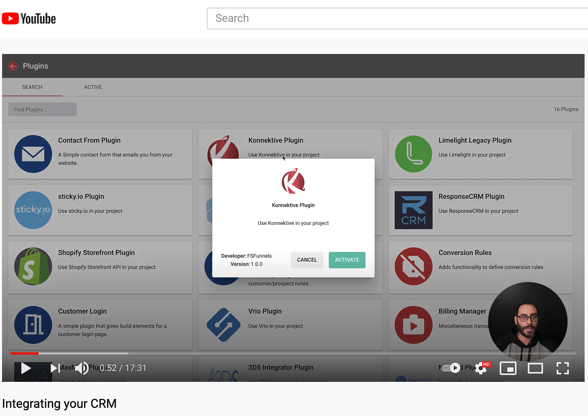The height and width of the screenshot is (416, 588).
Task: Click the Customer Login title
Action: [82, 311]
